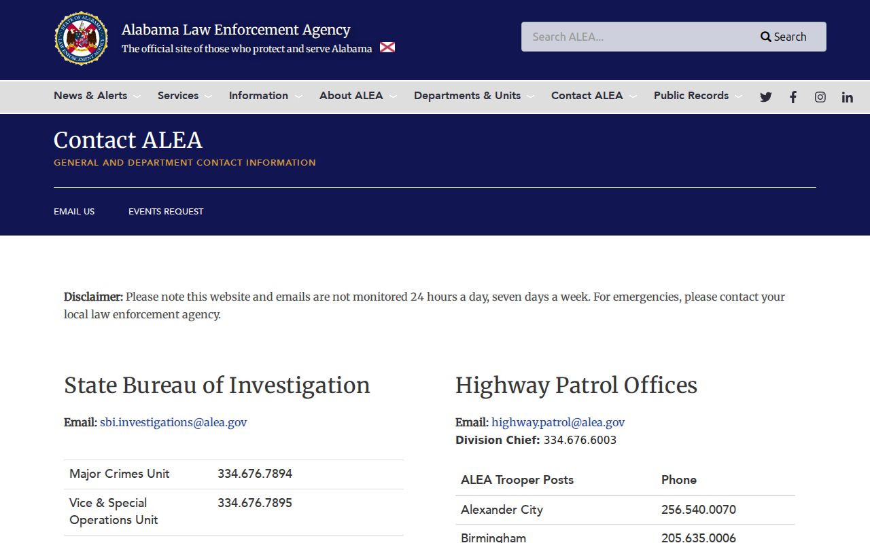This screenshot has height=543, width=870.
Task: Expand the Departments & Units menu
Action: click(474, 96)
